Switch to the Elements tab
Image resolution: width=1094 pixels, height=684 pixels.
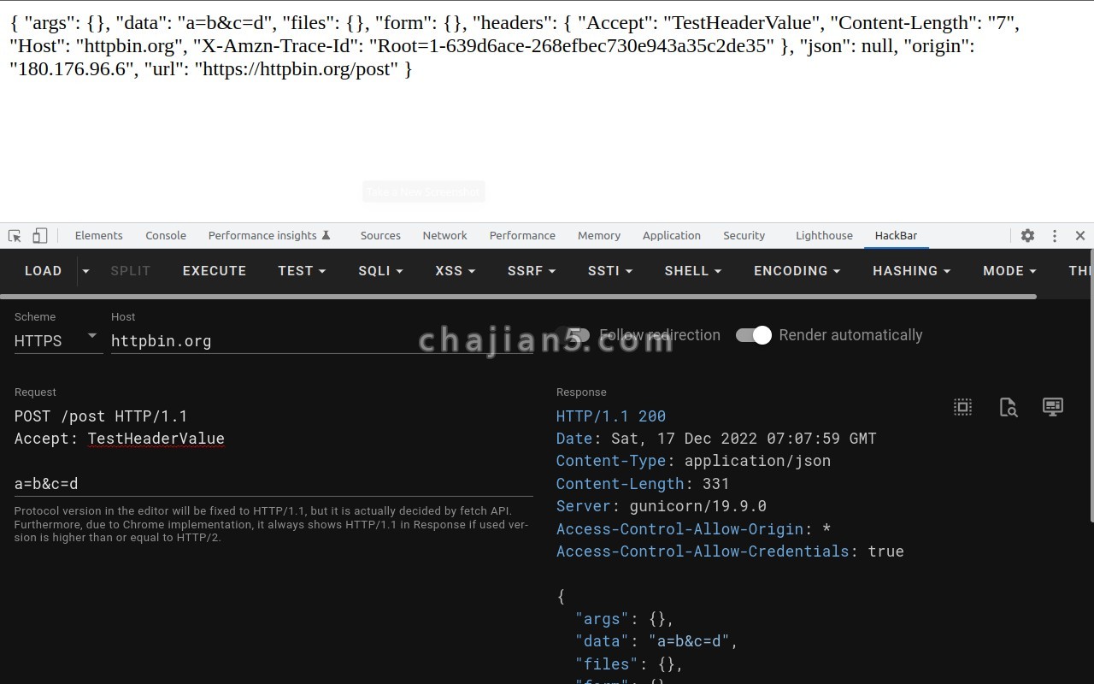(x=99, y=236)
